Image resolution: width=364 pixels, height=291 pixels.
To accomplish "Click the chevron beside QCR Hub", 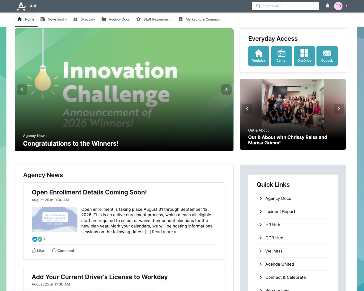I will coord(261,238).
